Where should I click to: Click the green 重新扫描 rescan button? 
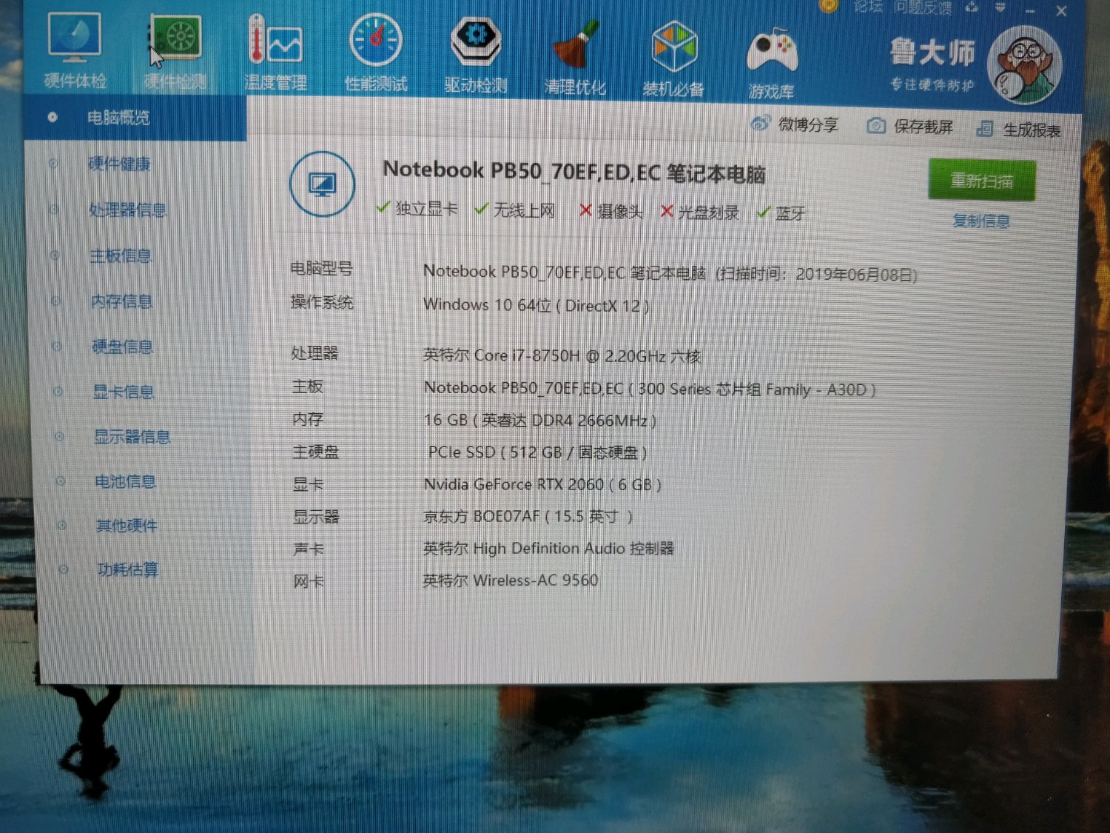coord(982,180)
